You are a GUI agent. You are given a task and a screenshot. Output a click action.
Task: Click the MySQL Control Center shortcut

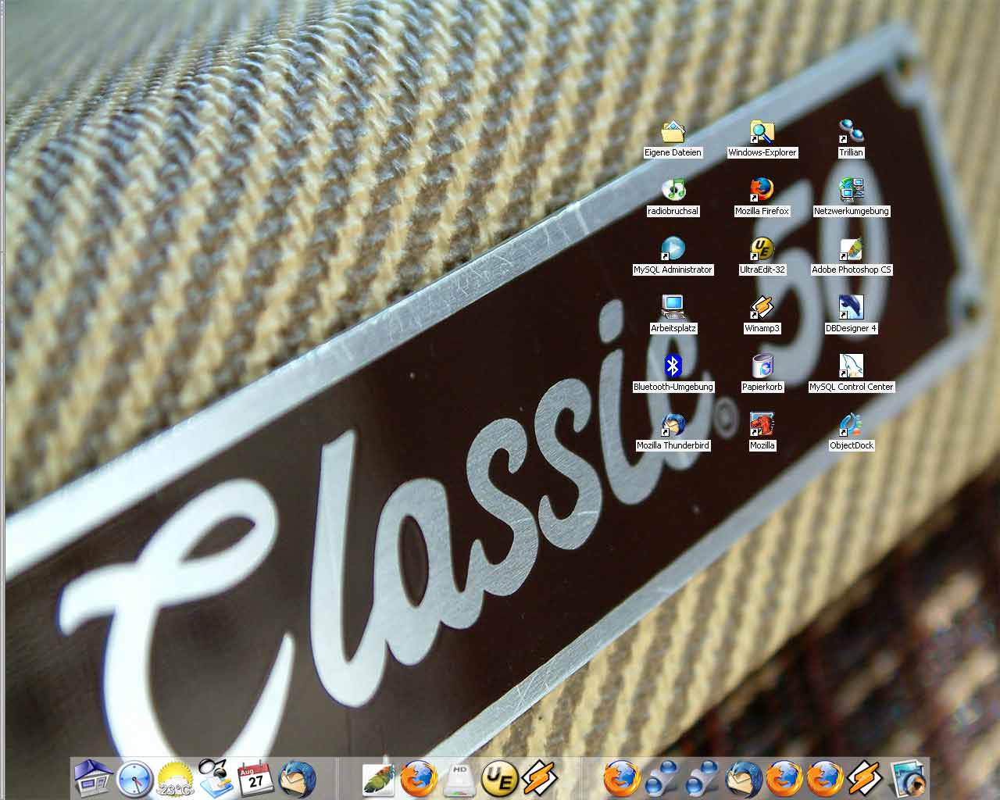[x=851, y=373]
